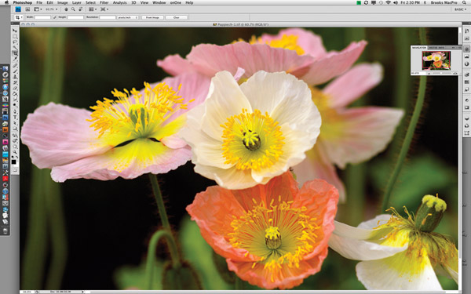This screenshot has width=471, height=294.
Task: Choose Zoom tool in application bar
Action: pos(73,9)
